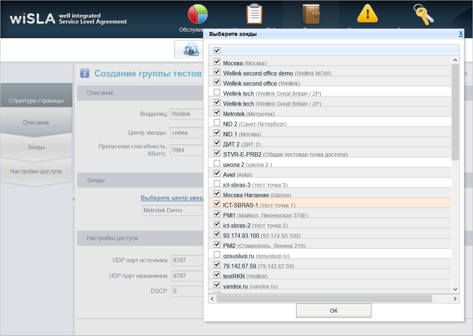Open the Metrotek Demo selector
This screenshot has width=473, height=336.
pos(173,210)
